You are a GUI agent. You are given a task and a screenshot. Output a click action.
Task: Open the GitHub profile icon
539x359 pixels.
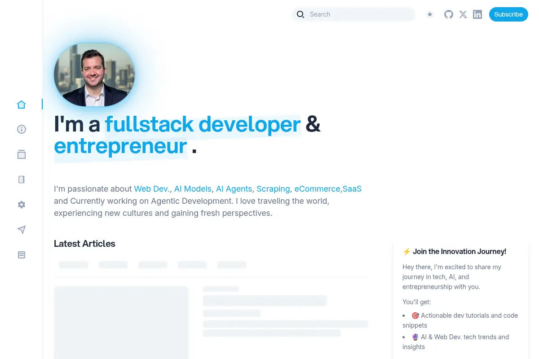449,14
